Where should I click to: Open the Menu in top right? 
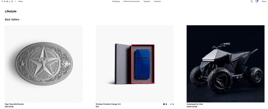coord(264,1)
